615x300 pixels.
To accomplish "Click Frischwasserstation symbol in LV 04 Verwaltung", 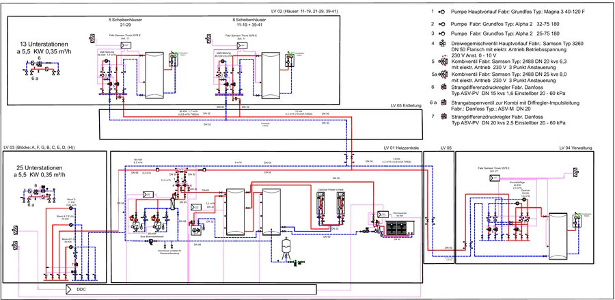I will pyautogui.click(x=576, y=219).
